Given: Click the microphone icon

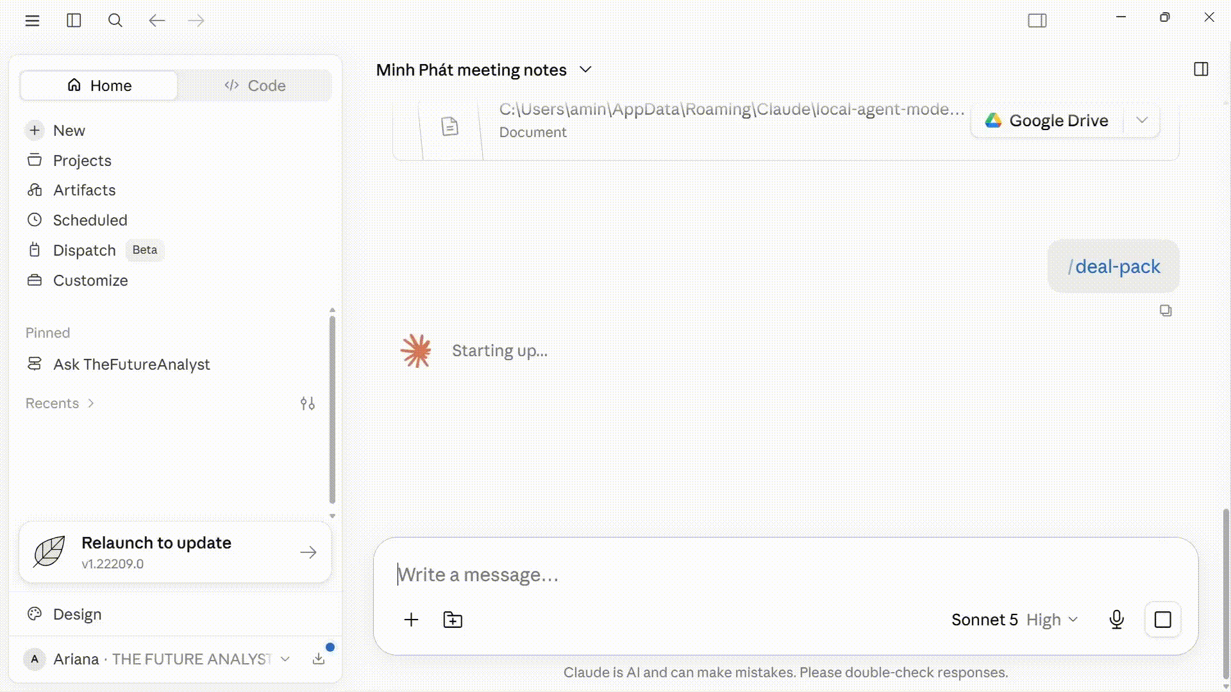Looking at the screenshot, I should coord(1117,620).
